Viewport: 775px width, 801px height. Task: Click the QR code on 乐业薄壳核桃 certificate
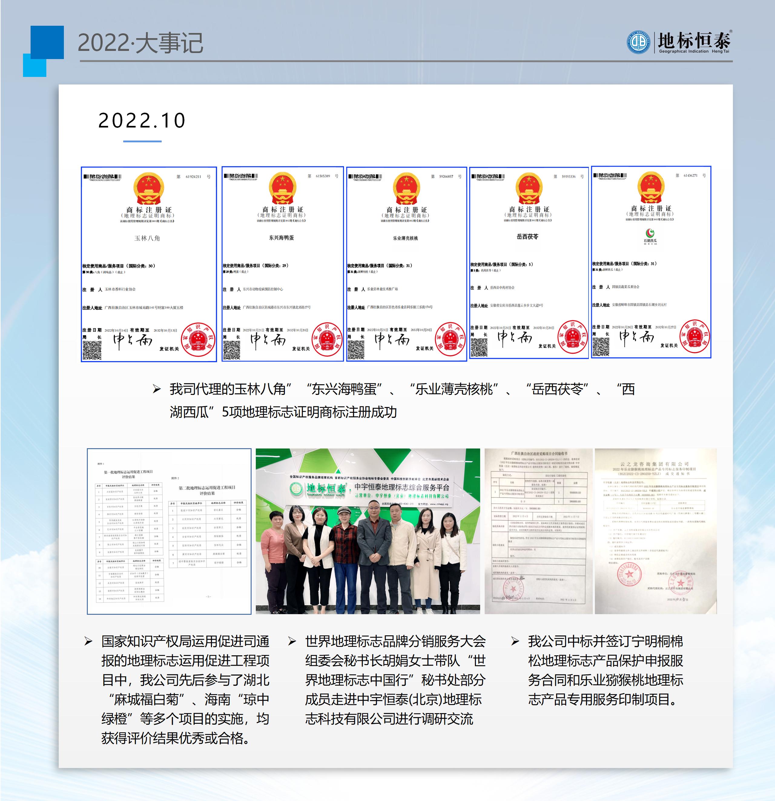click(x=356, y=350)
